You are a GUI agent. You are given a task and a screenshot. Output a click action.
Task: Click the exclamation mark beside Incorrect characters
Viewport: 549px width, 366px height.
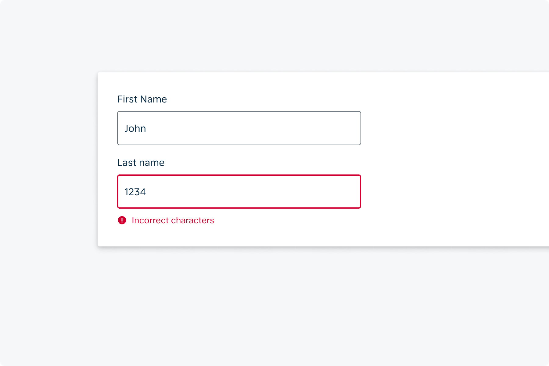coord(122,220)
